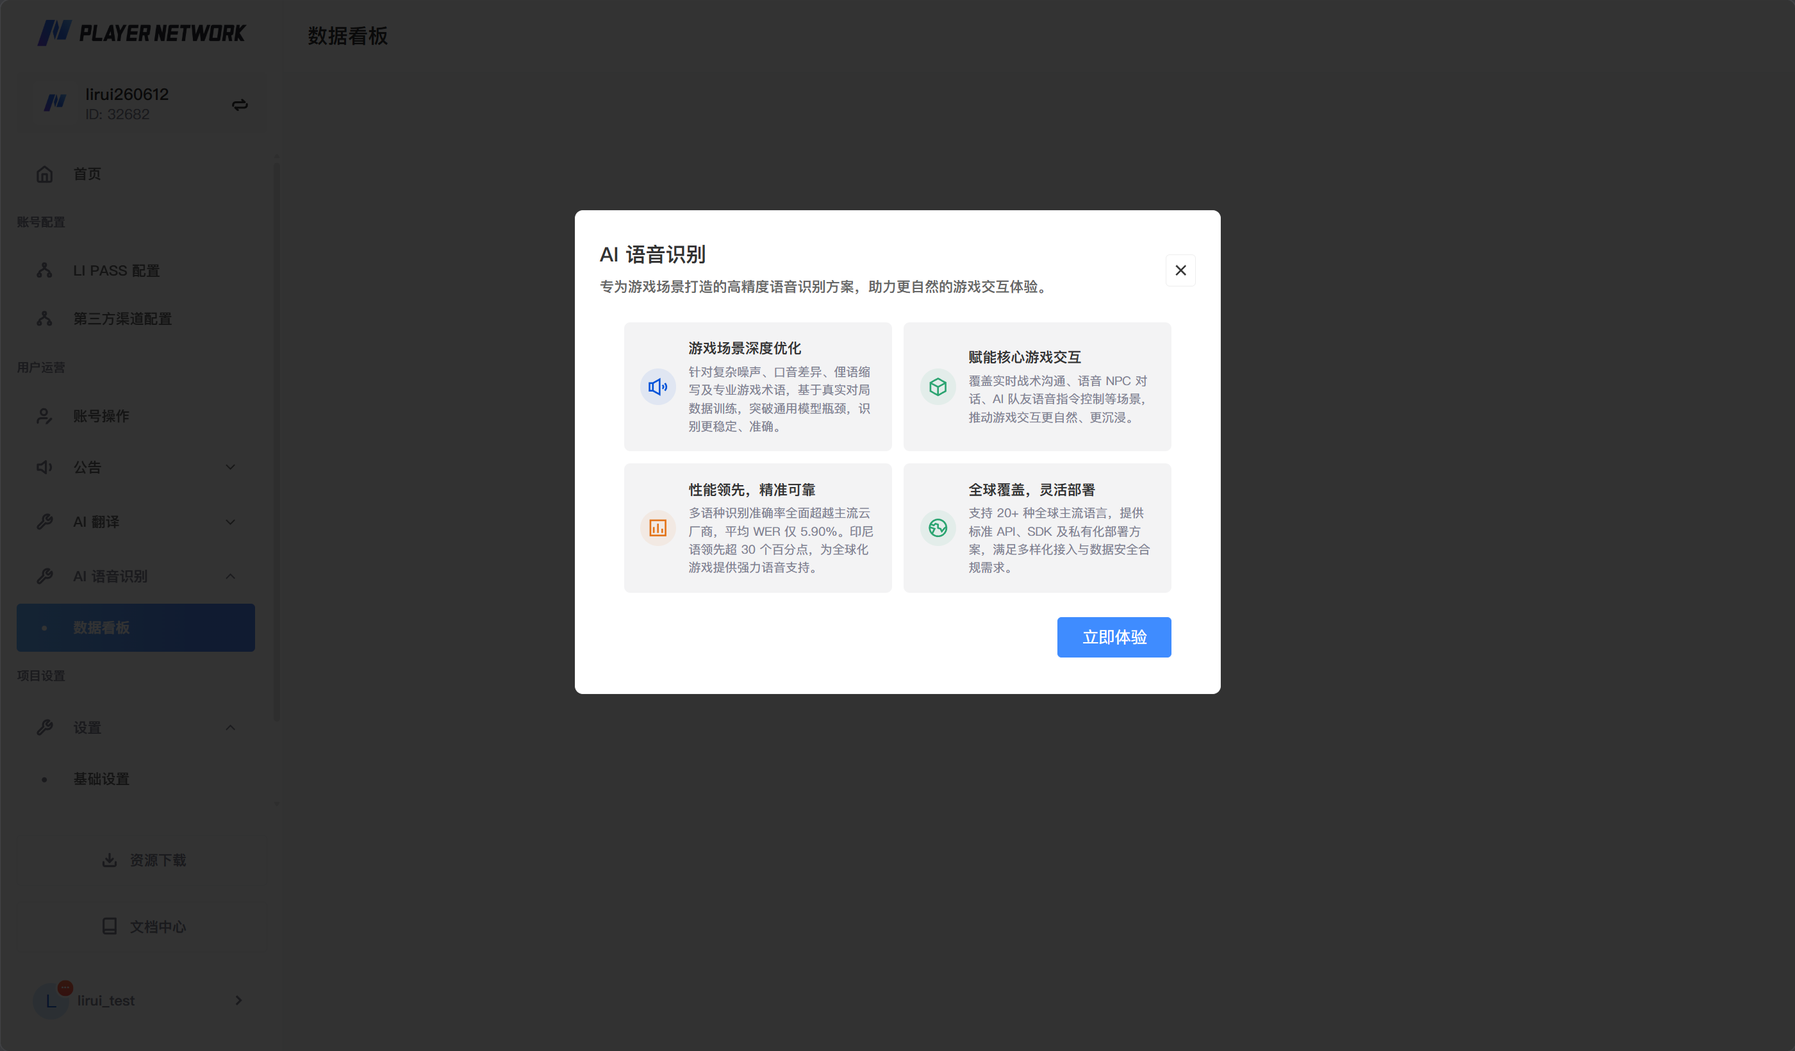Viewport: 1795px width, 1051px height.
Task: Click the 公告 menu label
Action: pos(87,467)
